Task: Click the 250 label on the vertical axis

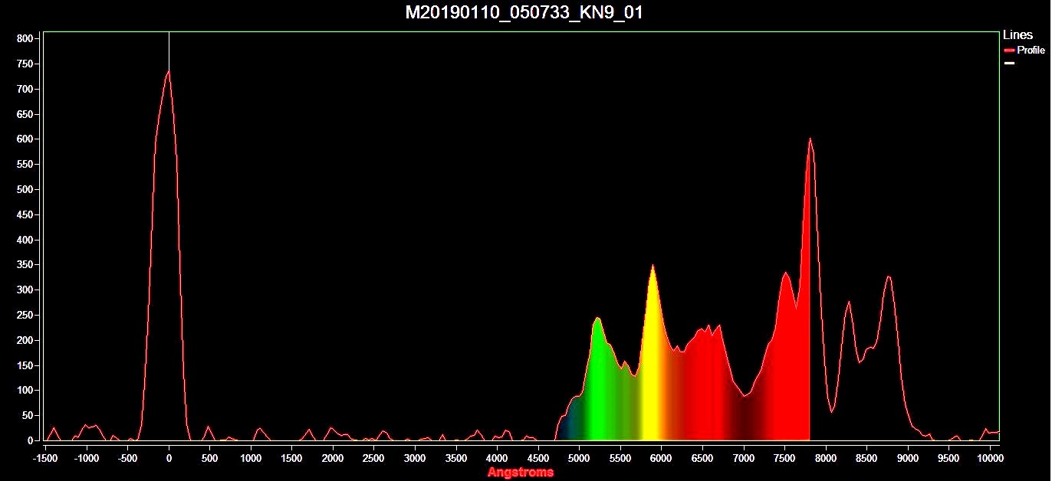Action: pos(25,315)
